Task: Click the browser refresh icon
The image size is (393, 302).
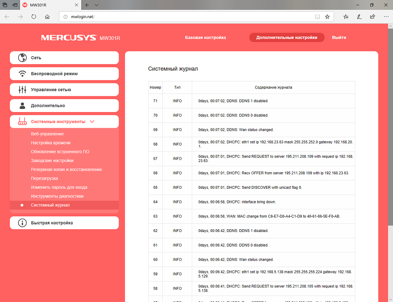Action: coord(33,17)
